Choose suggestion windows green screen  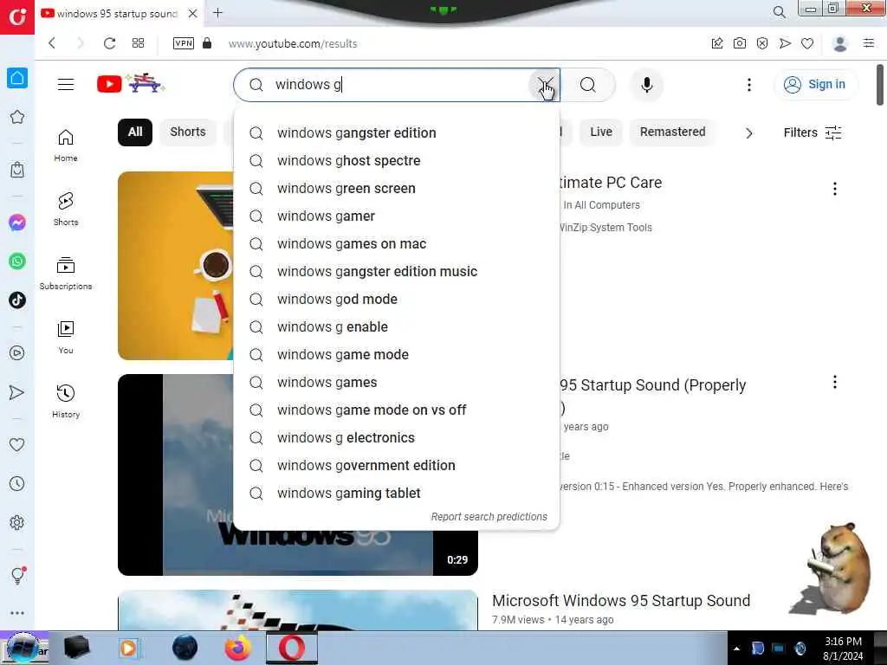(x=397, y=188)
